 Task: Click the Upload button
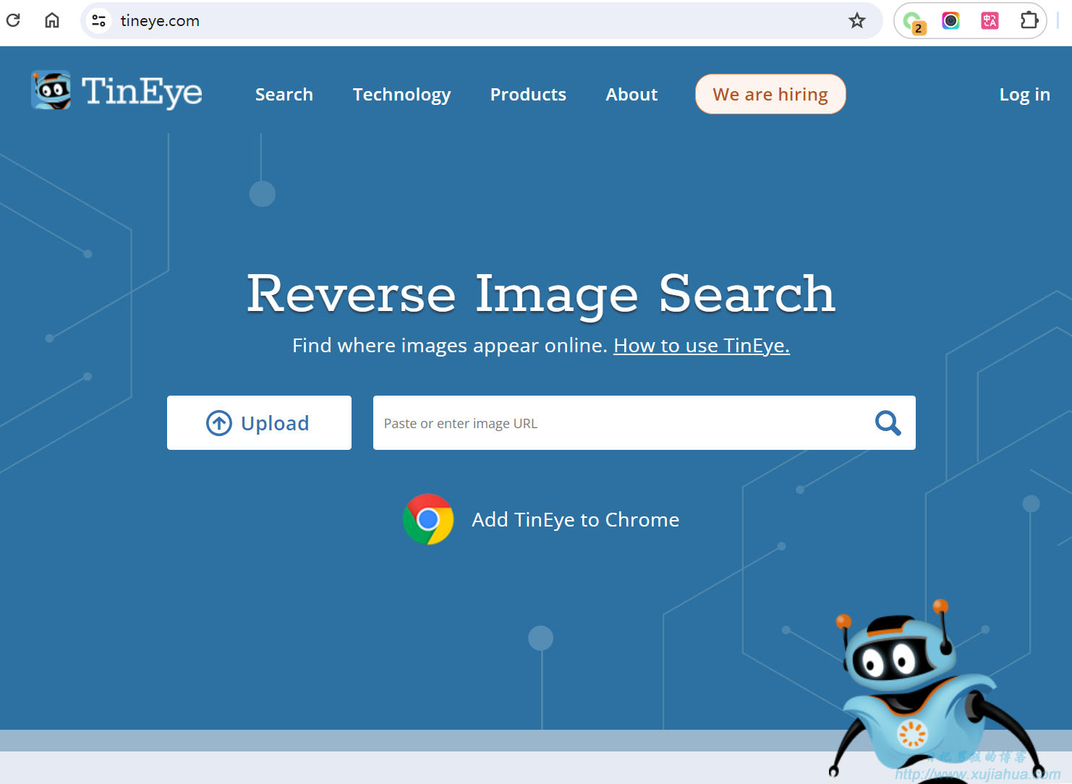(259, 422)
